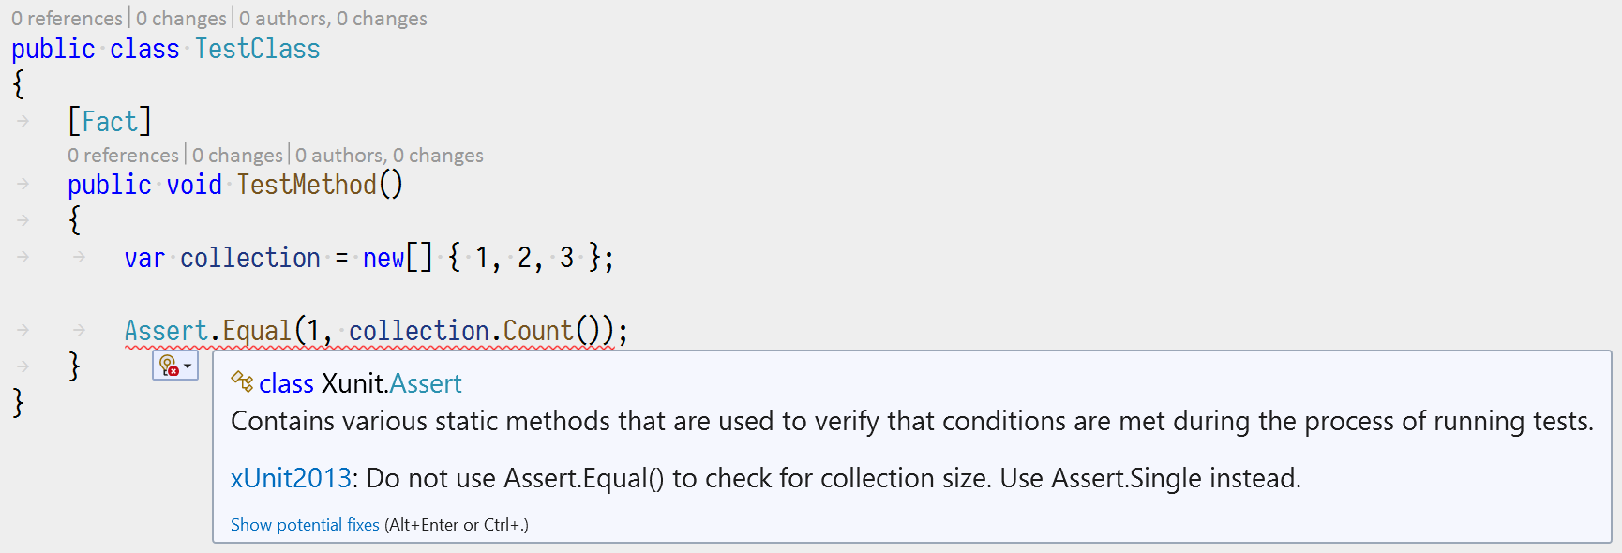Click the Quick Actions lightbulb icon
This screenshot has height=553, width=1622.
point(167,366)
